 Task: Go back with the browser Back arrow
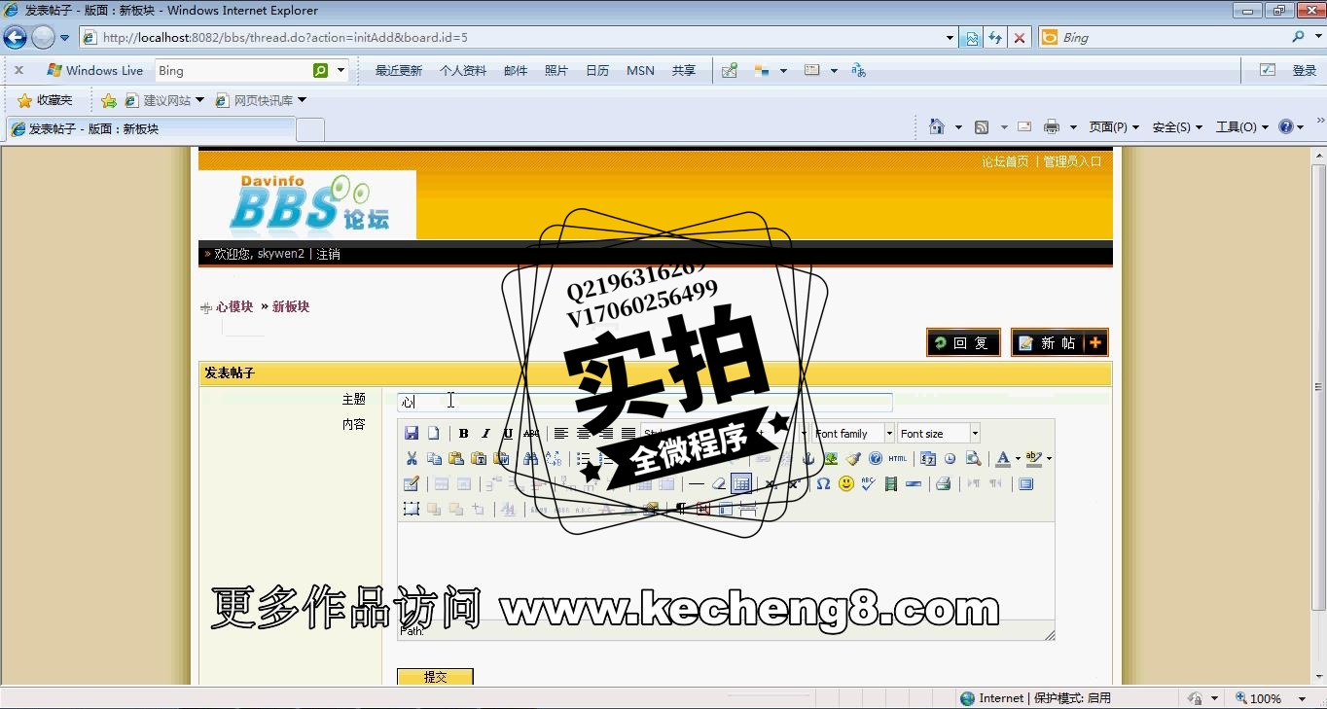point(15,38)
